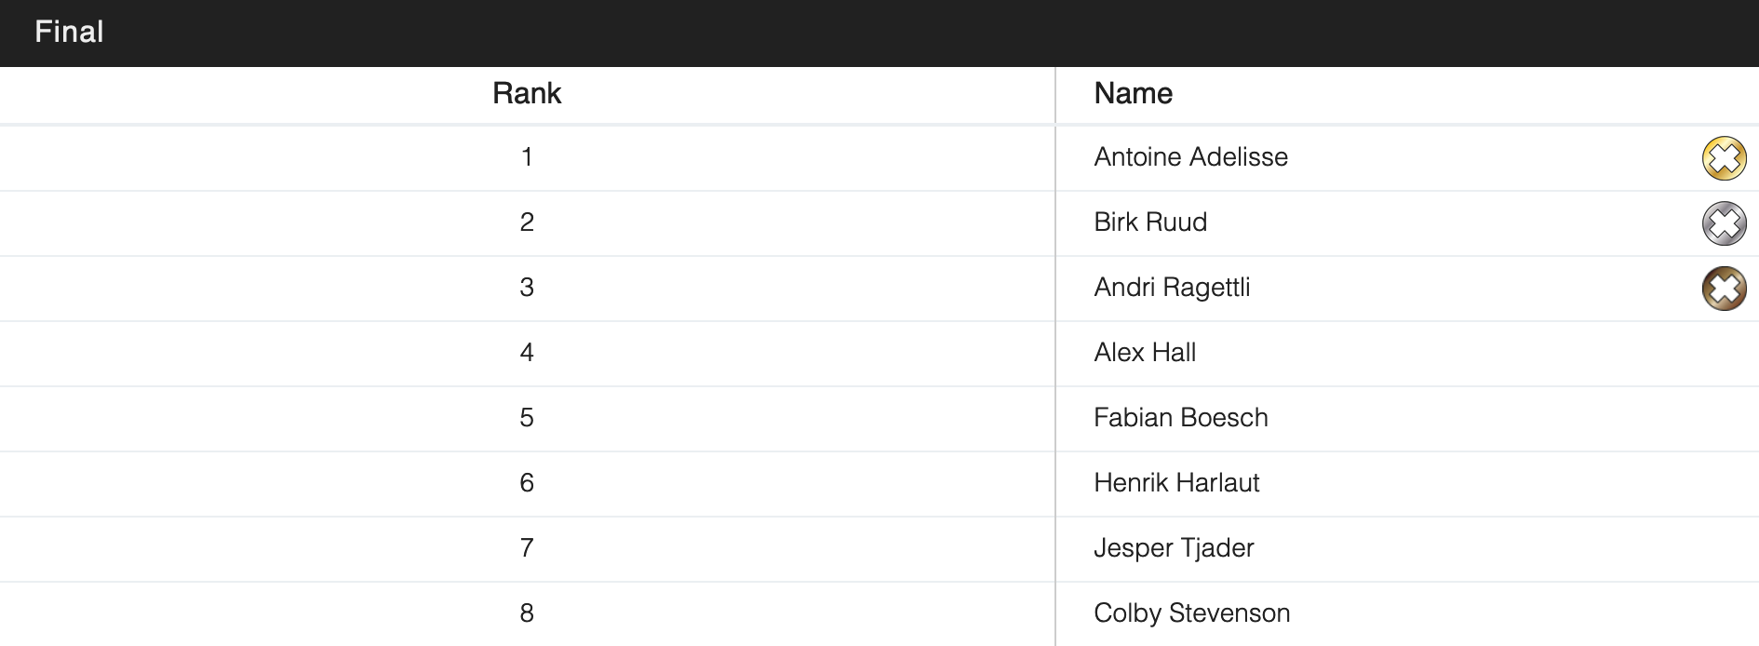Click rank number 7 cell
The width and height of the screenshot is (1759, 646).
(x=527, y=548)
